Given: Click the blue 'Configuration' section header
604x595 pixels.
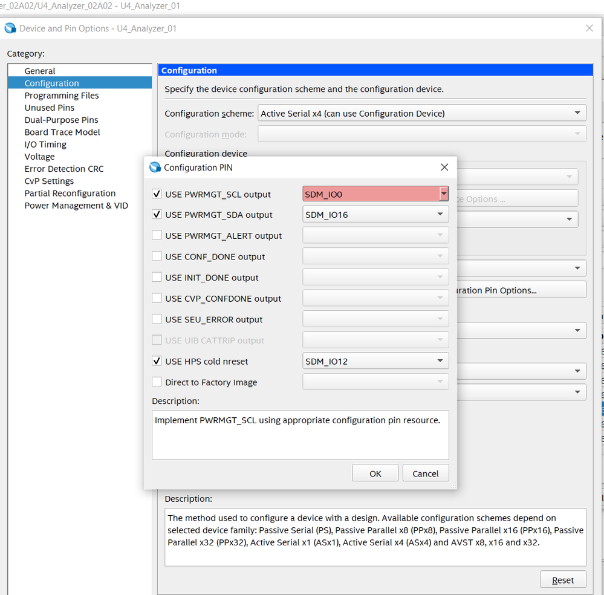Looking at the screenshot, I should (x=375, y=70).
